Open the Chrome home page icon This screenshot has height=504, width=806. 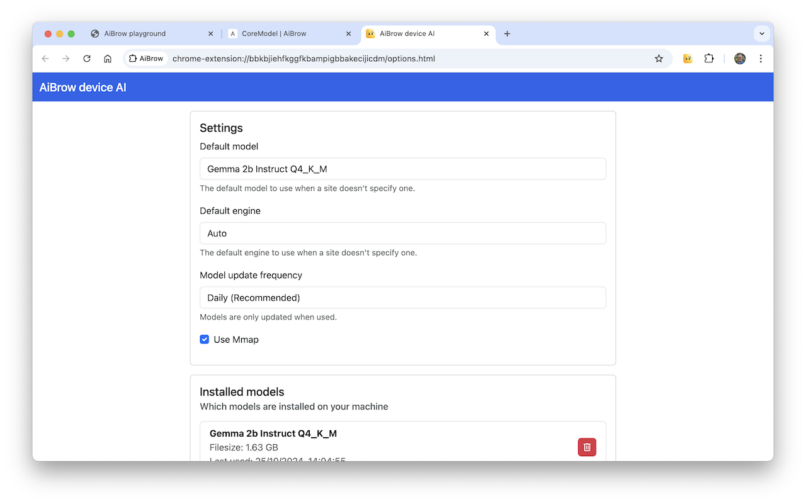(x=107, y=58)
